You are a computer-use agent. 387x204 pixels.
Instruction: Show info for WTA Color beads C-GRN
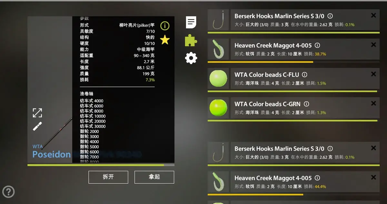(306, 104)
